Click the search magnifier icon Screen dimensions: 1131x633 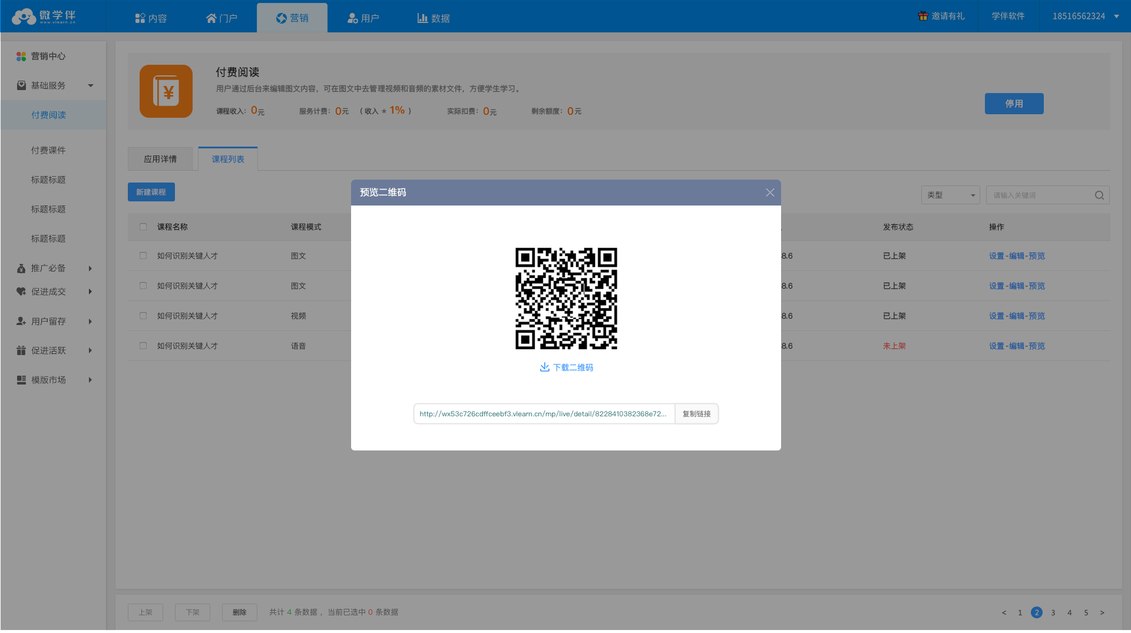(x=1099, y=195)
